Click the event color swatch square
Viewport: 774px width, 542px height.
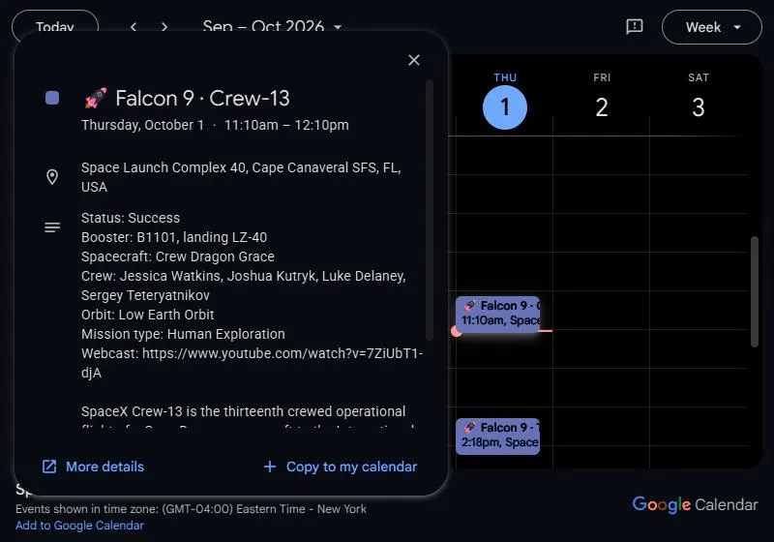point(52,98)
